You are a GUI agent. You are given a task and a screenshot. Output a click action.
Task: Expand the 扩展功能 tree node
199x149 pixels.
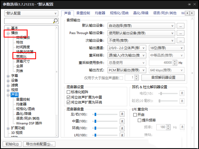click(x=8, y=128)
